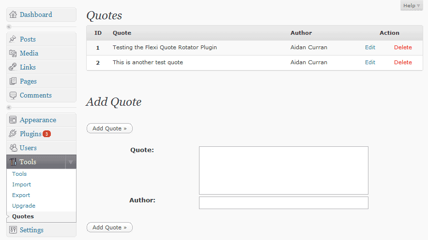Click the Dashboard house icon

pos(13,15)
